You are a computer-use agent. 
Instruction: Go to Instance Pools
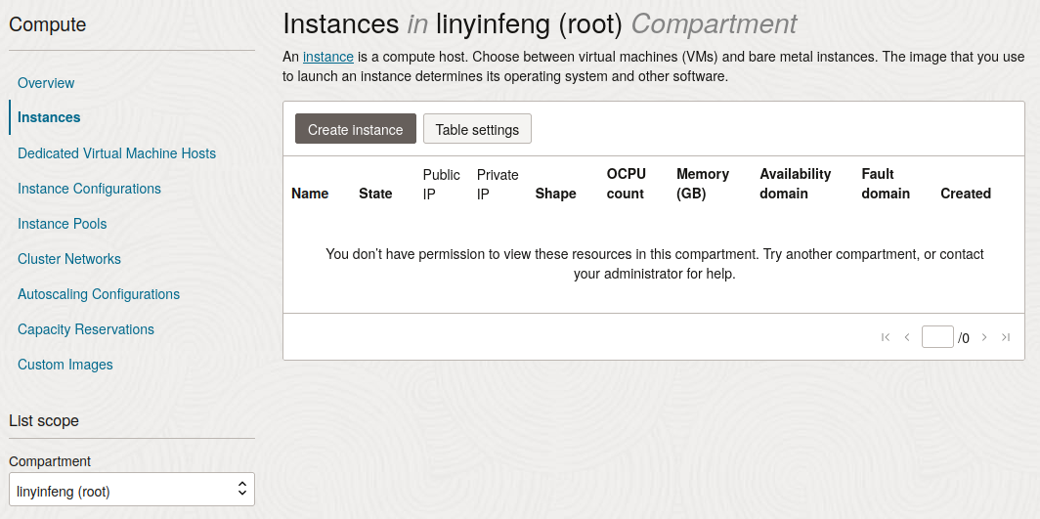63,224
